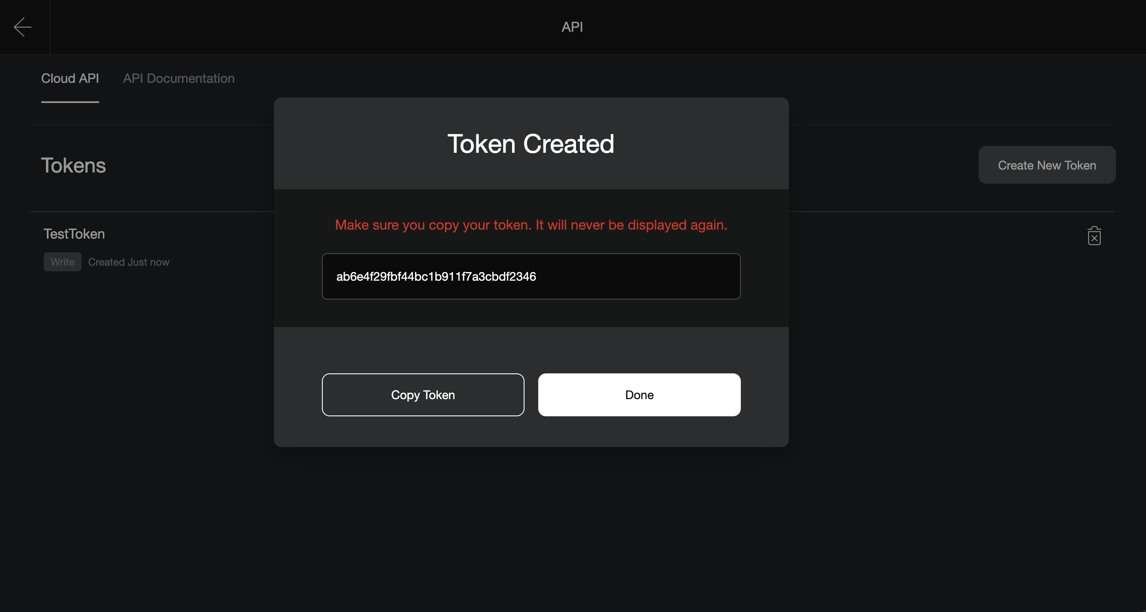
Task: Click the Tokens section heading
Action: pos(73,166)
